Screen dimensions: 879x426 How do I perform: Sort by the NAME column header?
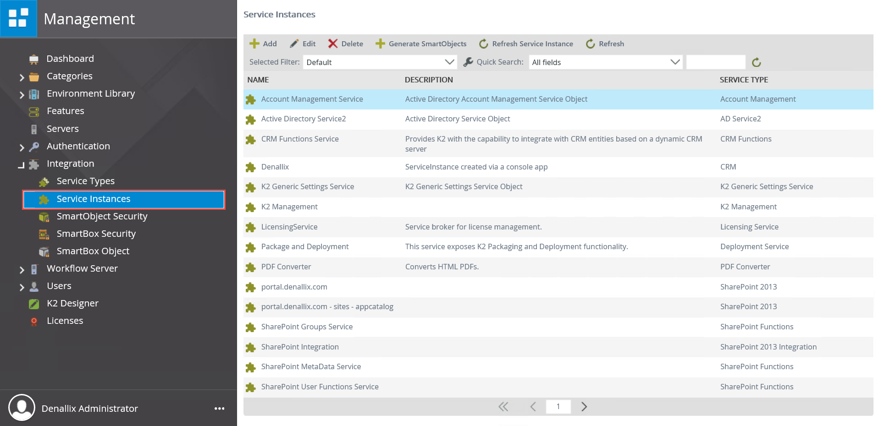258,80
